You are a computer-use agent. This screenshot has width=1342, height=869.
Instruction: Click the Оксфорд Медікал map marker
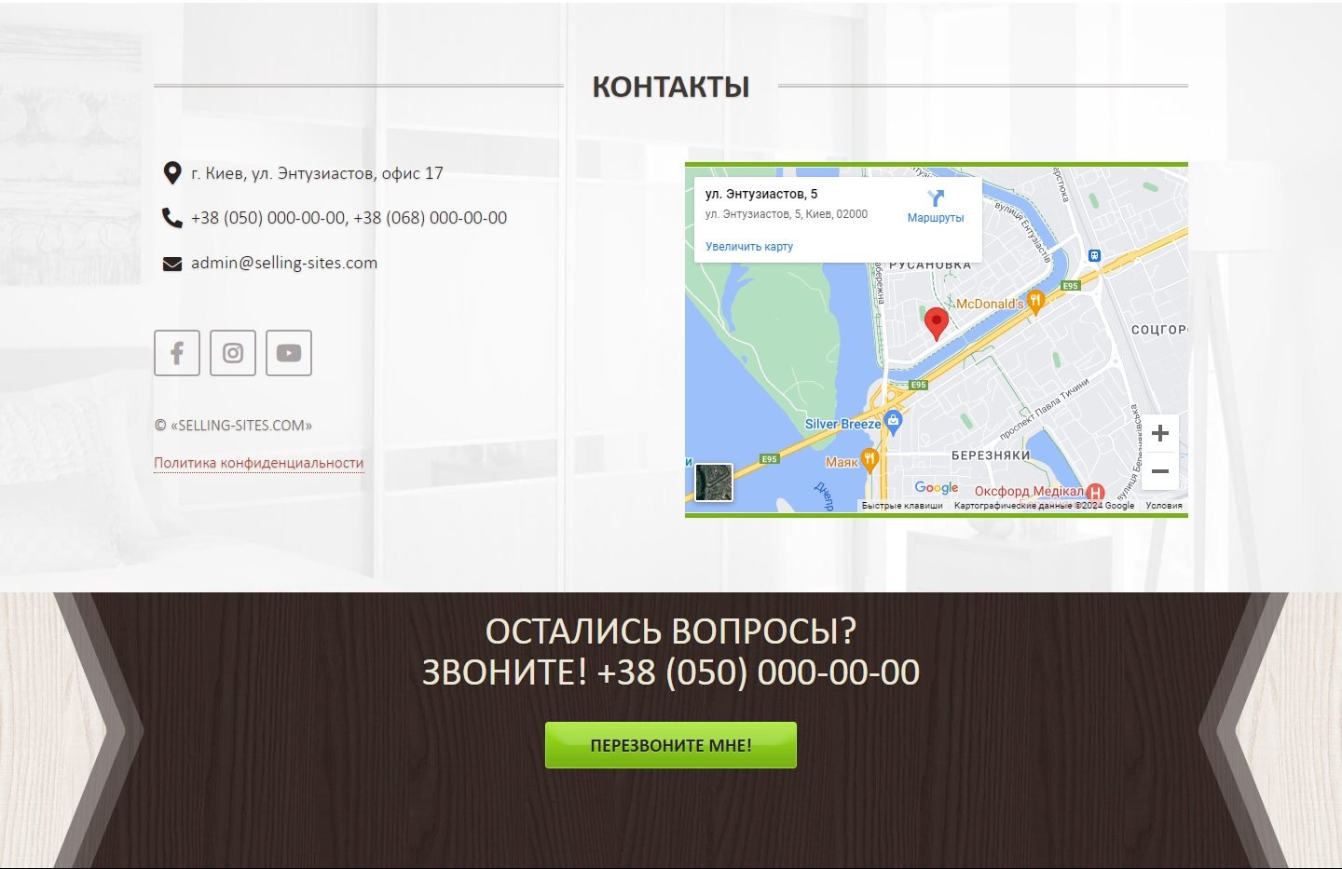pyautogui.click(x=1096, y=492)
